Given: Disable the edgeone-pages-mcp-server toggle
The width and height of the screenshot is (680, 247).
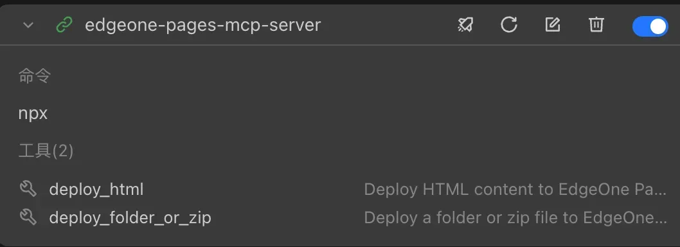Looking at the screenshot, I should (650, 26).
